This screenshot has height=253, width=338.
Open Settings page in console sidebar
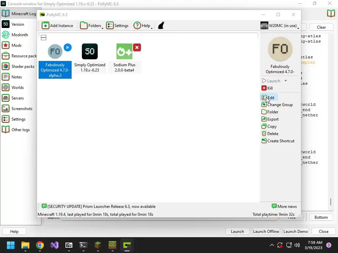coord(19,119)
